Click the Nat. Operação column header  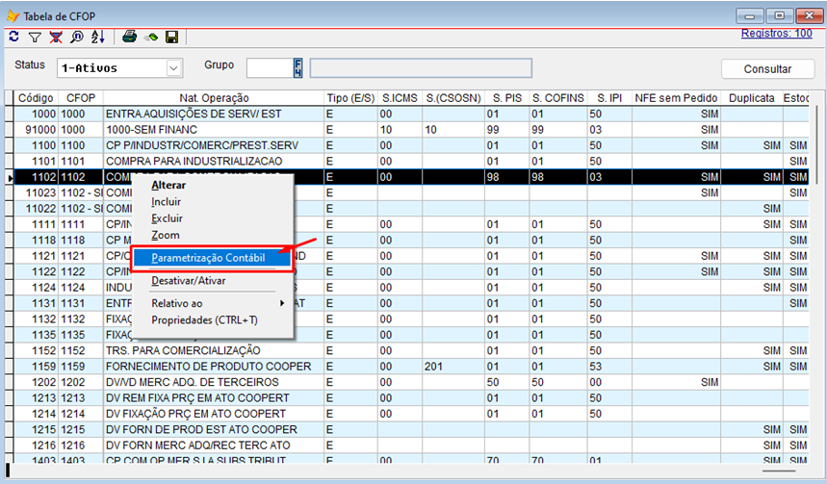click(214, 98)
